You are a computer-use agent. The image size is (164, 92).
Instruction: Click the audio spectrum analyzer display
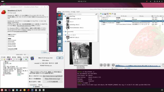tap(138, 65)
